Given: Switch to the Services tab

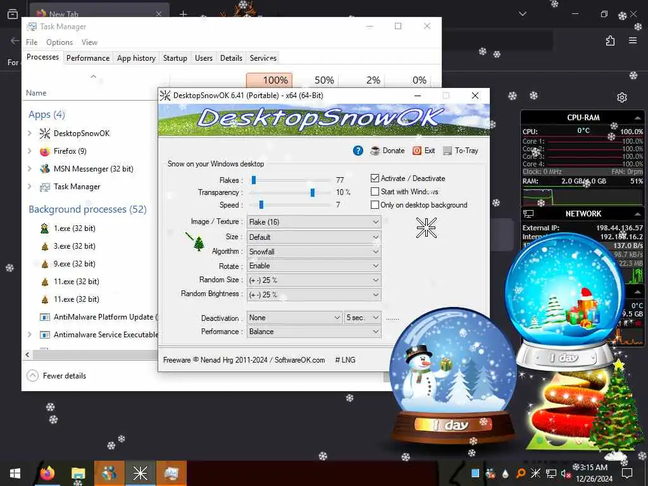Looking at the screenshot, I should pyautogui.click(x=263, y=58).
